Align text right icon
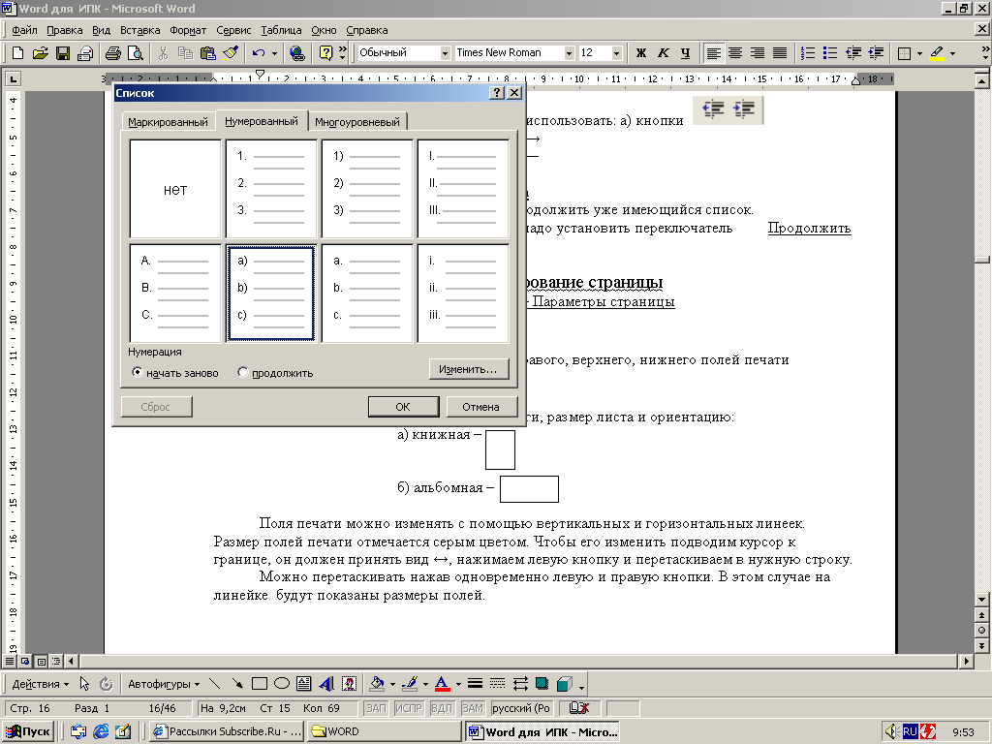 [x=758, y=53]
